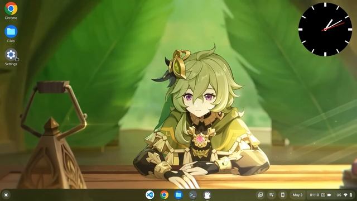Open quick settings via the 01:10 clock
Screen dimensions: 357x201
click(x=314, y=195)
